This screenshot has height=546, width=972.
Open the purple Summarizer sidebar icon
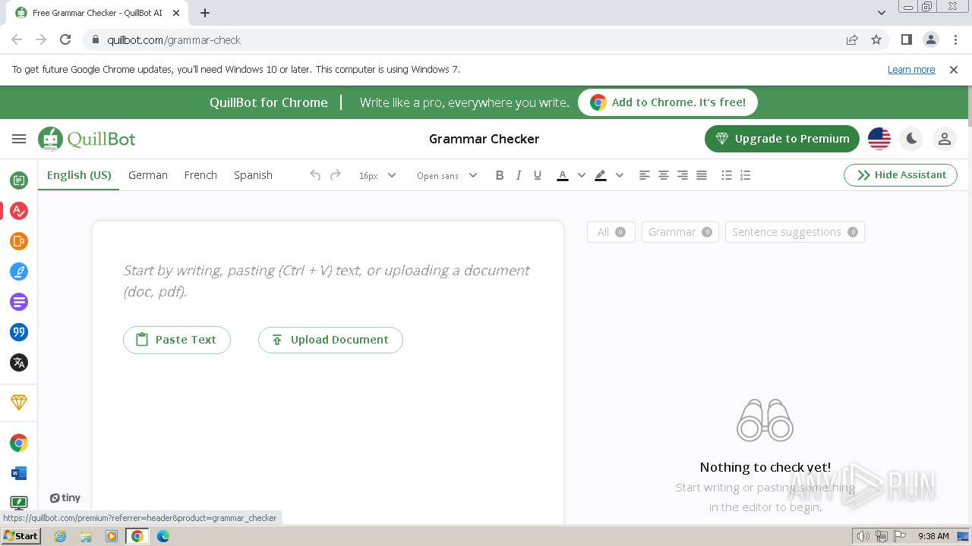click(19, 302)
